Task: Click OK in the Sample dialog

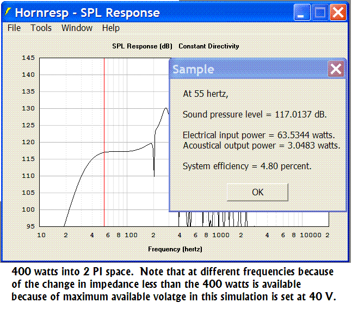Action: point(257,192)
